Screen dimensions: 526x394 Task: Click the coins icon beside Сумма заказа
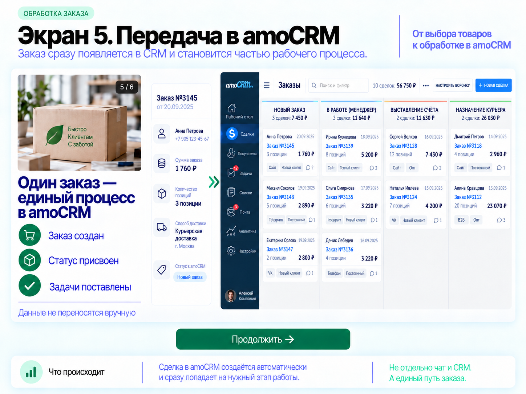(162, 163)
